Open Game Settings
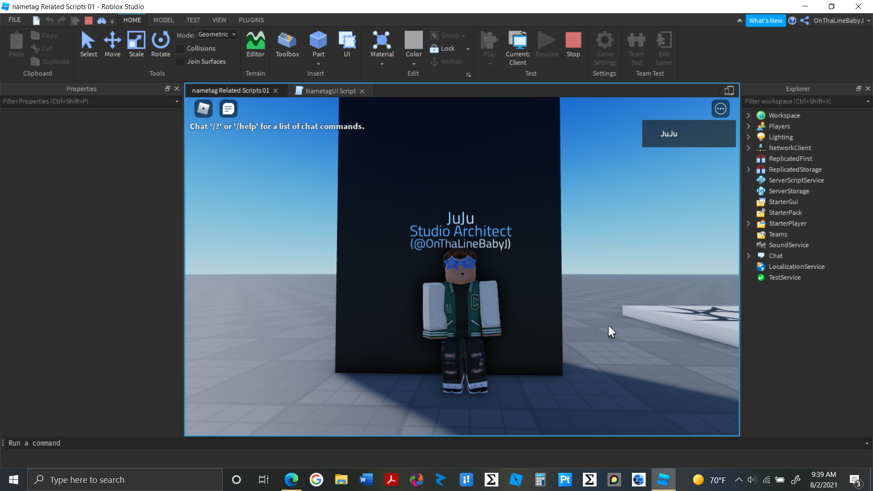873x491 pixels. 604,48
